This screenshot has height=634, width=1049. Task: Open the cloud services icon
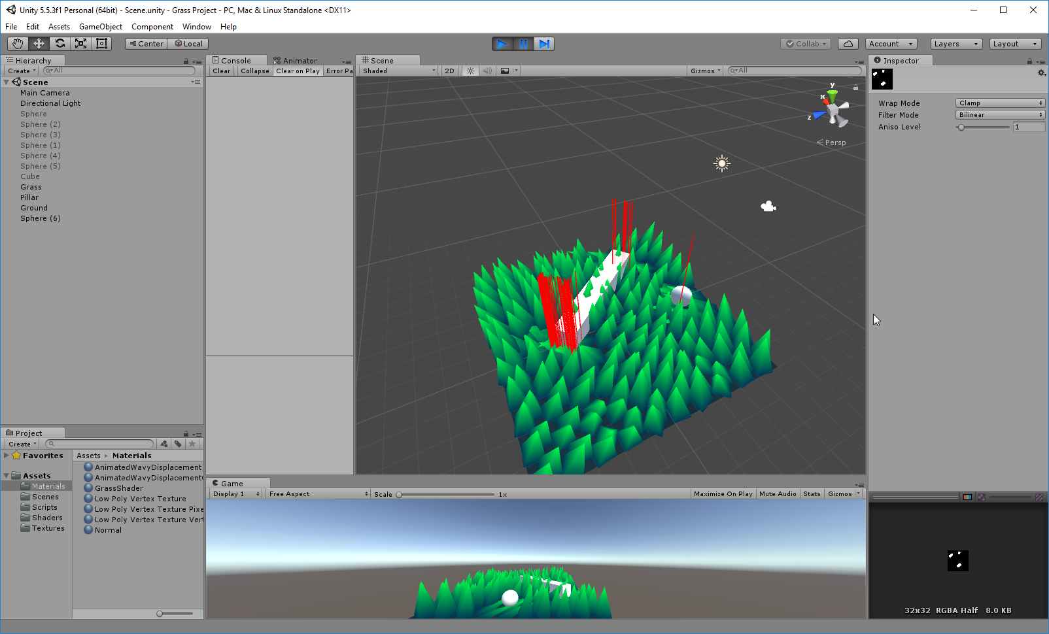click(x=848, y=44)
